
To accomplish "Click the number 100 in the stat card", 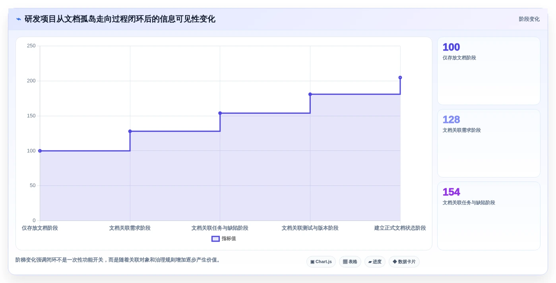I will pyautogui.click(x=451, y=47).
